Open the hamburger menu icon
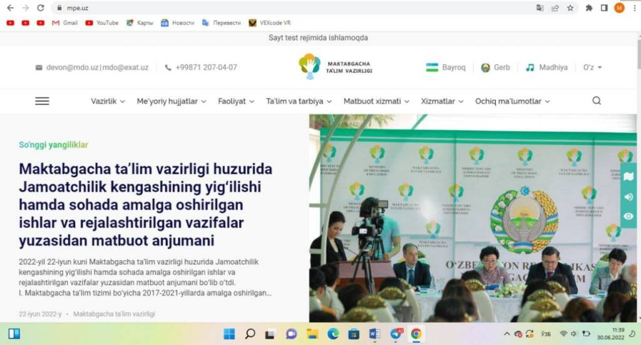641x345 pixels. (42, 101)
